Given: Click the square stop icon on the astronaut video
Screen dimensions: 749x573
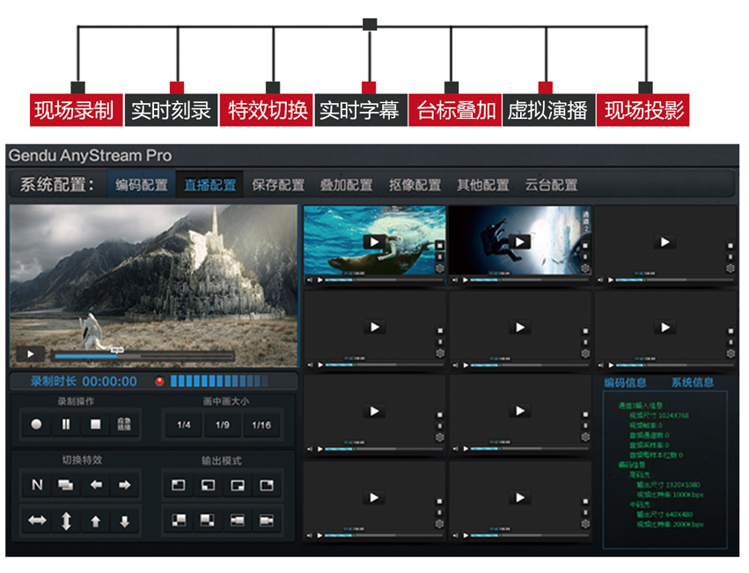Looking at the screenshot, I should (585, 246).
